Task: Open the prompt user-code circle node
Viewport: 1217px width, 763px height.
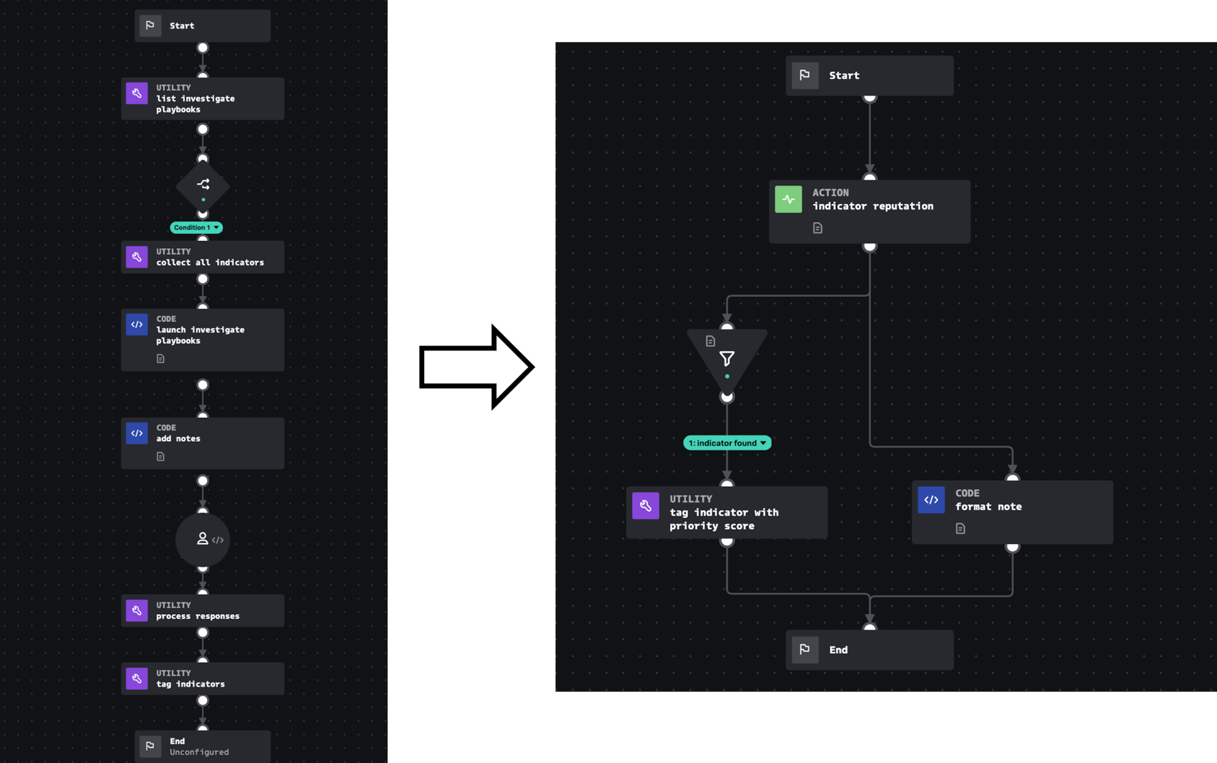Action: tap(203, 539)
